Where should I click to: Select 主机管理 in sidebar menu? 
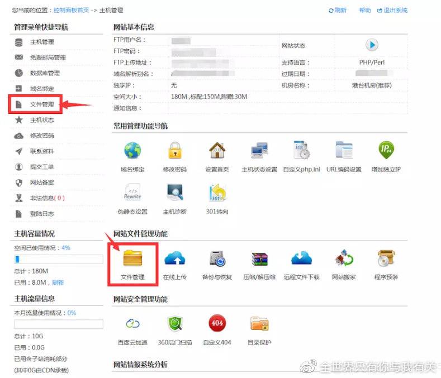click(42, 42)
